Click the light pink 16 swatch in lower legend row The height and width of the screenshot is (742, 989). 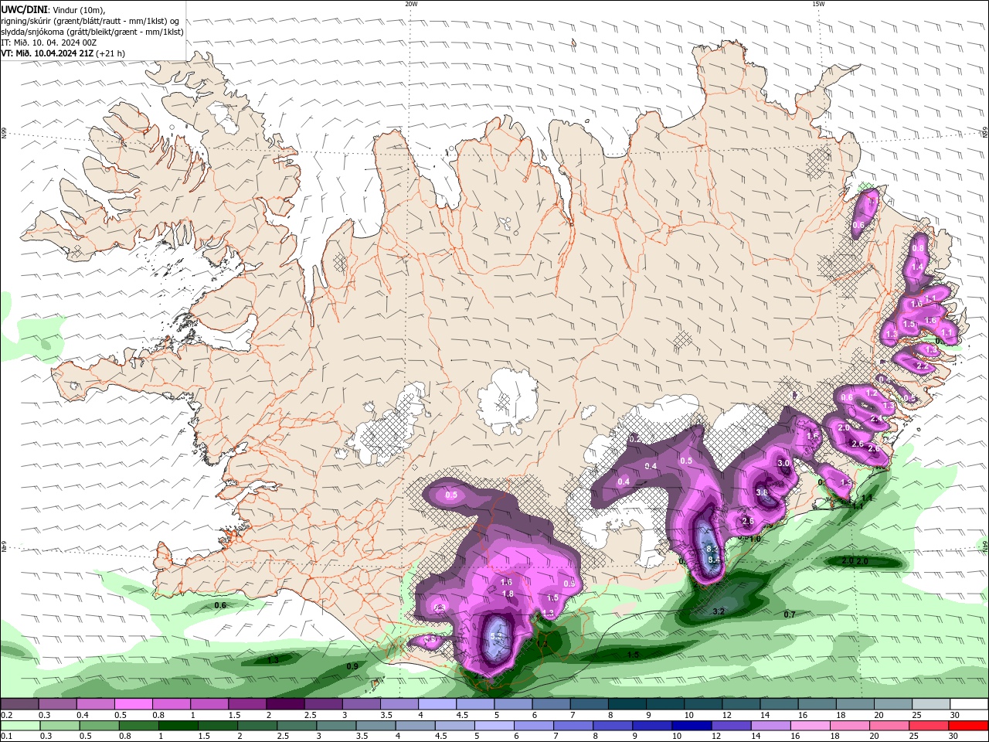coord(811,726)
